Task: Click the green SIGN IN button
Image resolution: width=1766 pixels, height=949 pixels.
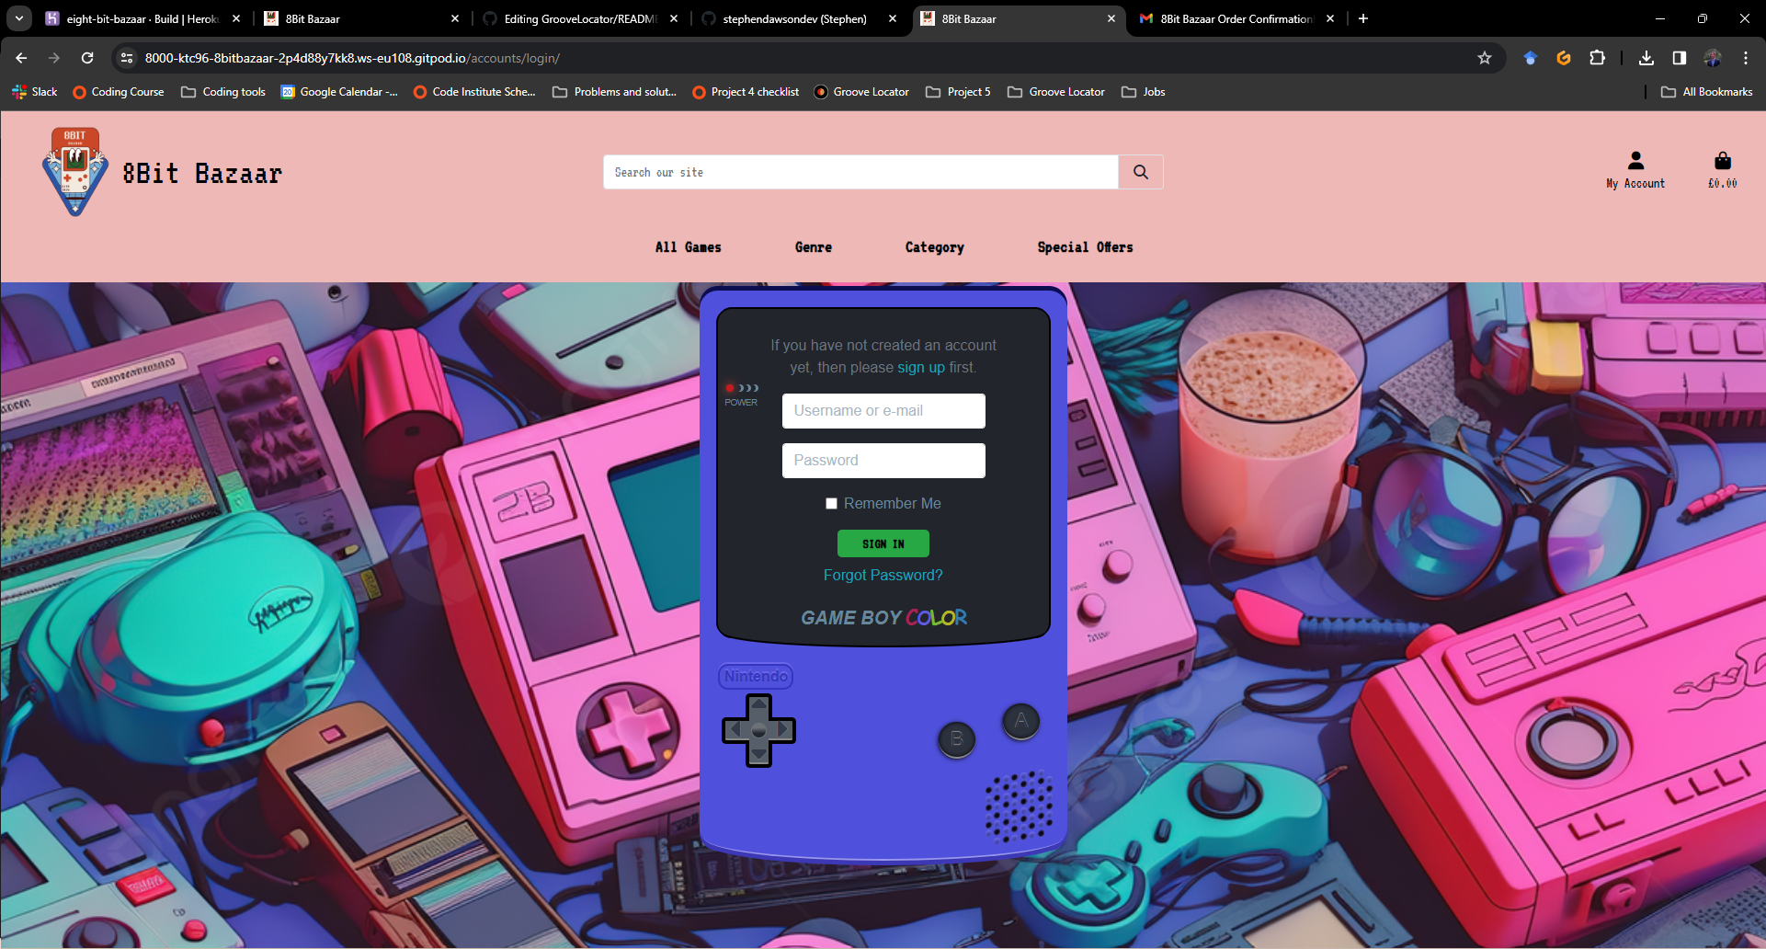Action: point(883,543)
